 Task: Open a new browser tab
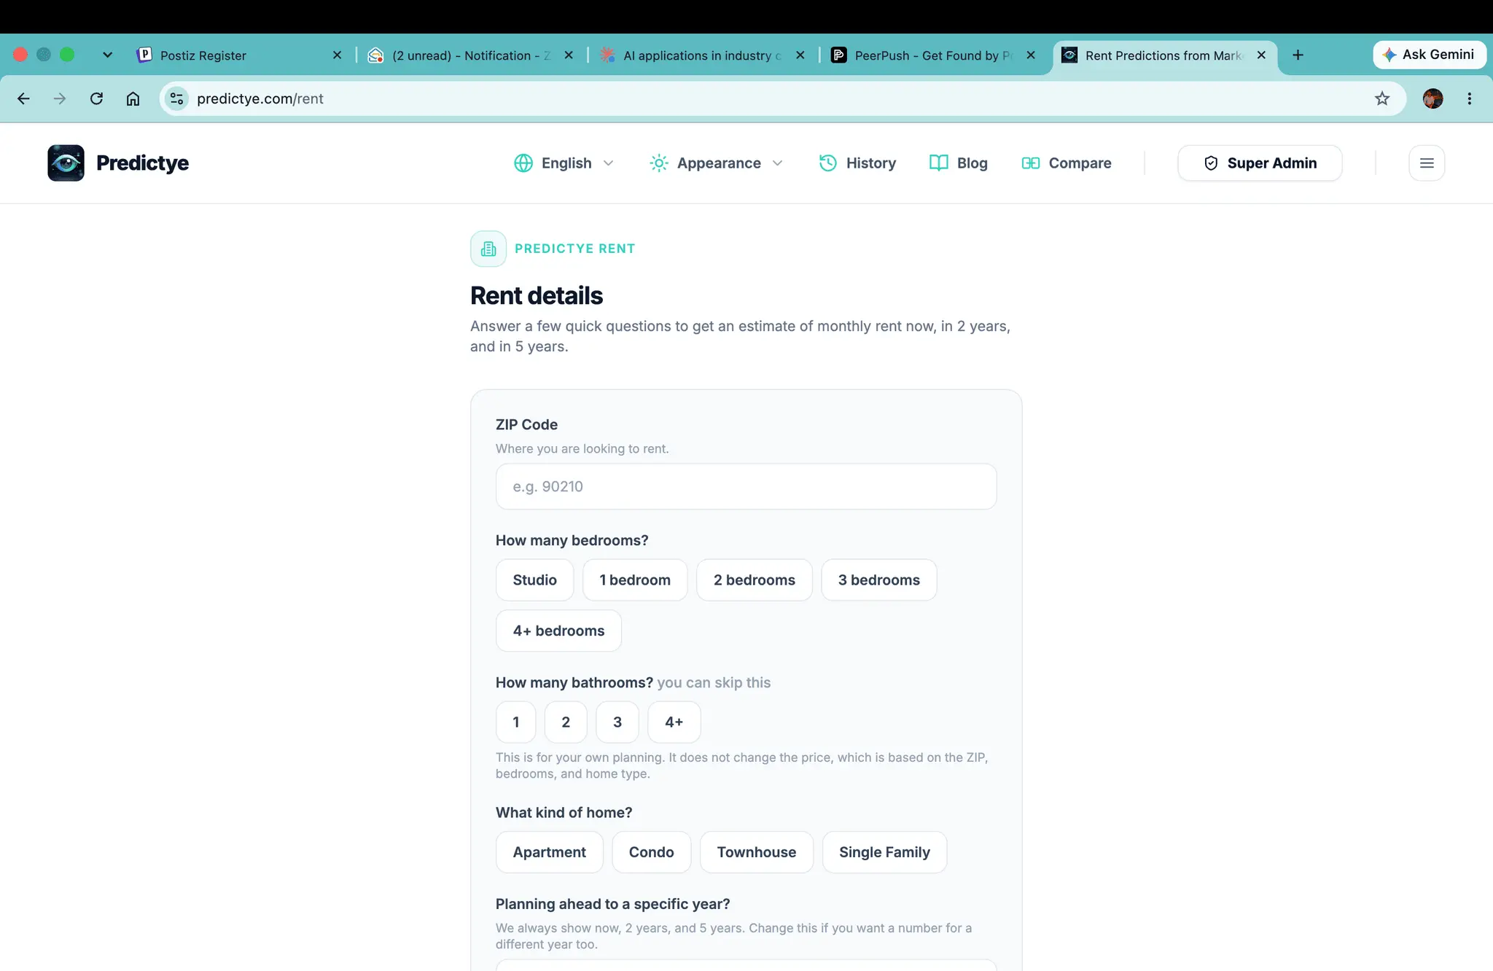click(1298, 55)
